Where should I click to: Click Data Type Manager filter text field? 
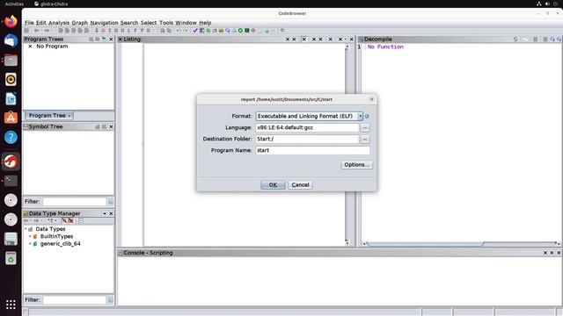(74, 300)
